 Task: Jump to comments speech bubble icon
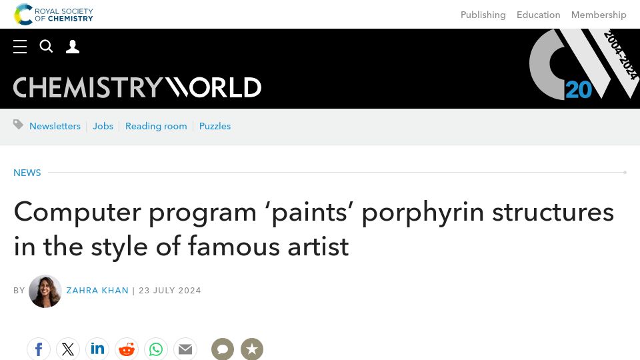[x=223, y=349]
